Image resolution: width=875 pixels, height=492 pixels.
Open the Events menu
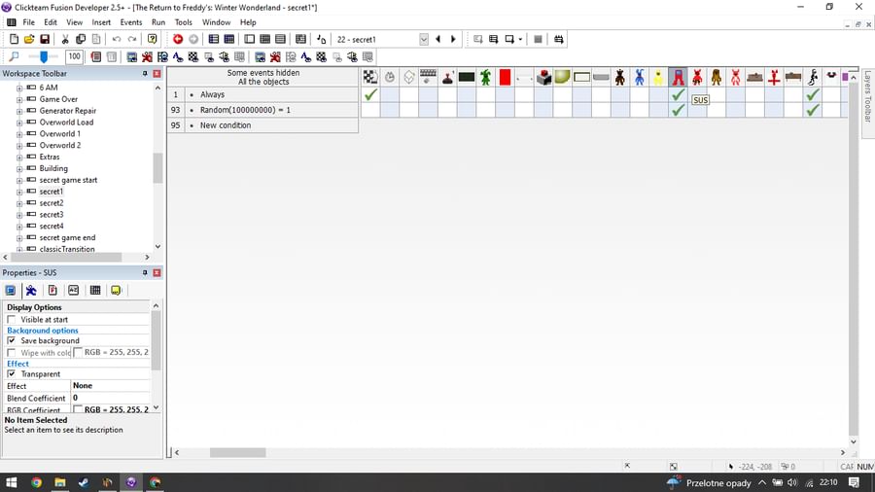tap(130, 22)
